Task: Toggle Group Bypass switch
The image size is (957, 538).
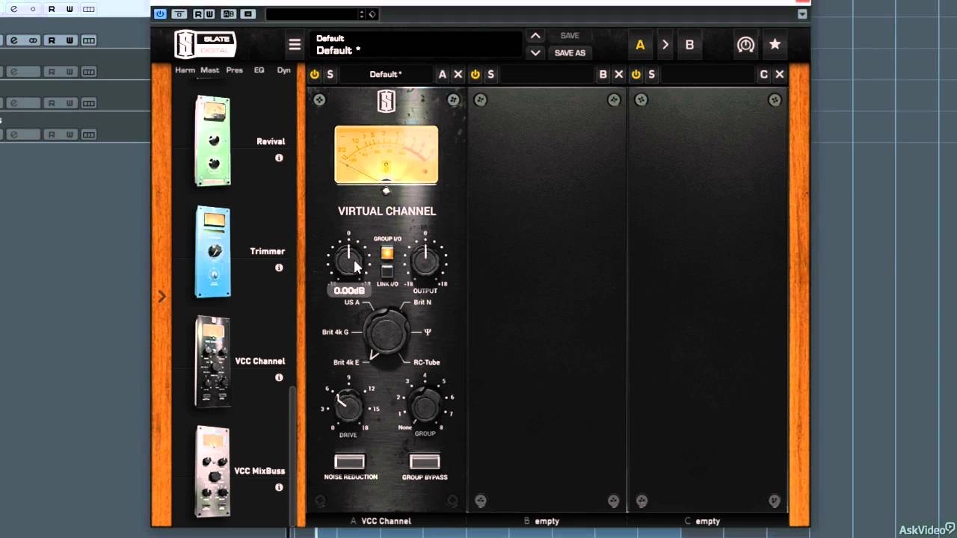Action: point(425,461)
